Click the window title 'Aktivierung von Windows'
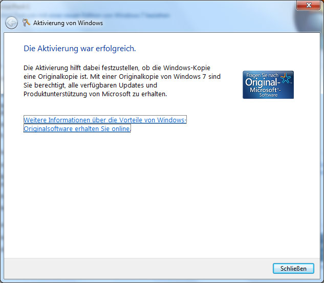This screenshot has width=324, height=283. click(68, 23)
